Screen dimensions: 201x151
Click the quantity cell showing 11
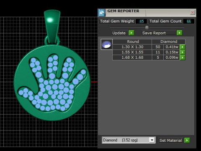[158, 52]
